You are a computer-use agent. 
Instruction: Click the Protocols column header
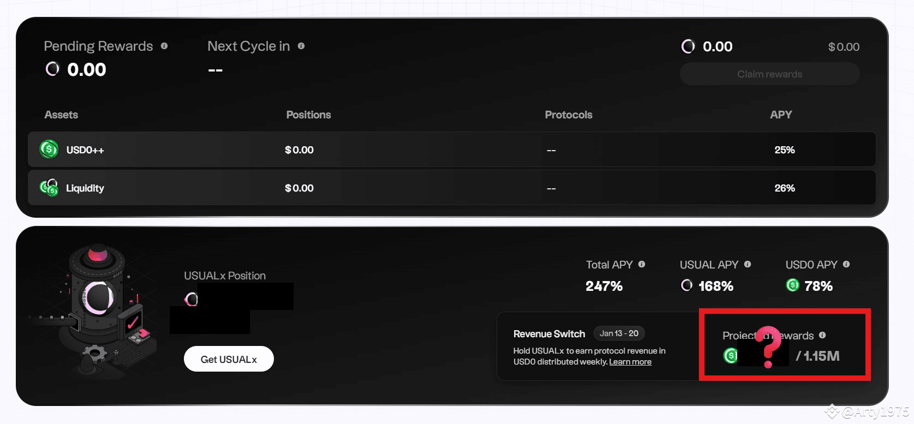click(x=568, y=115)
